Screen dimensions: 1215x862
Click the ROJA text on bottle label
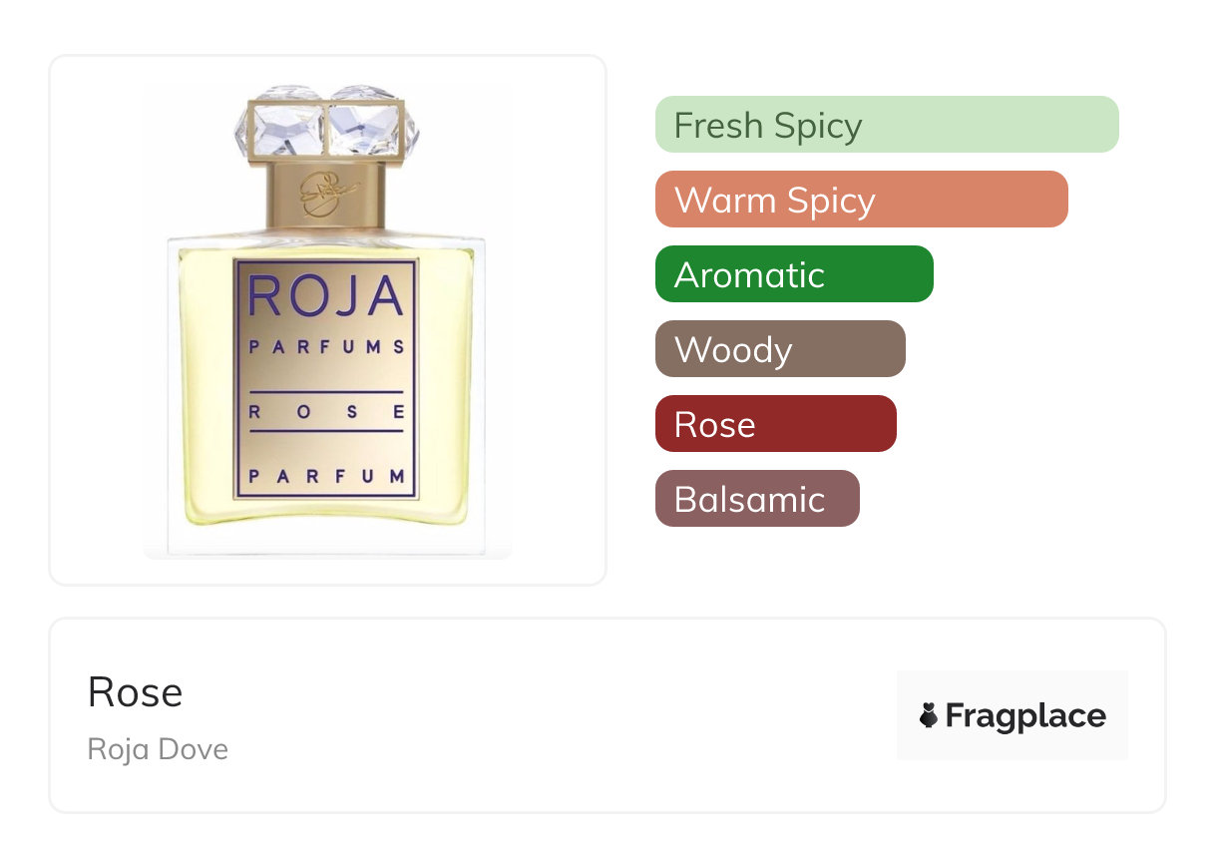pyautogui.click(x=326, y=297)
